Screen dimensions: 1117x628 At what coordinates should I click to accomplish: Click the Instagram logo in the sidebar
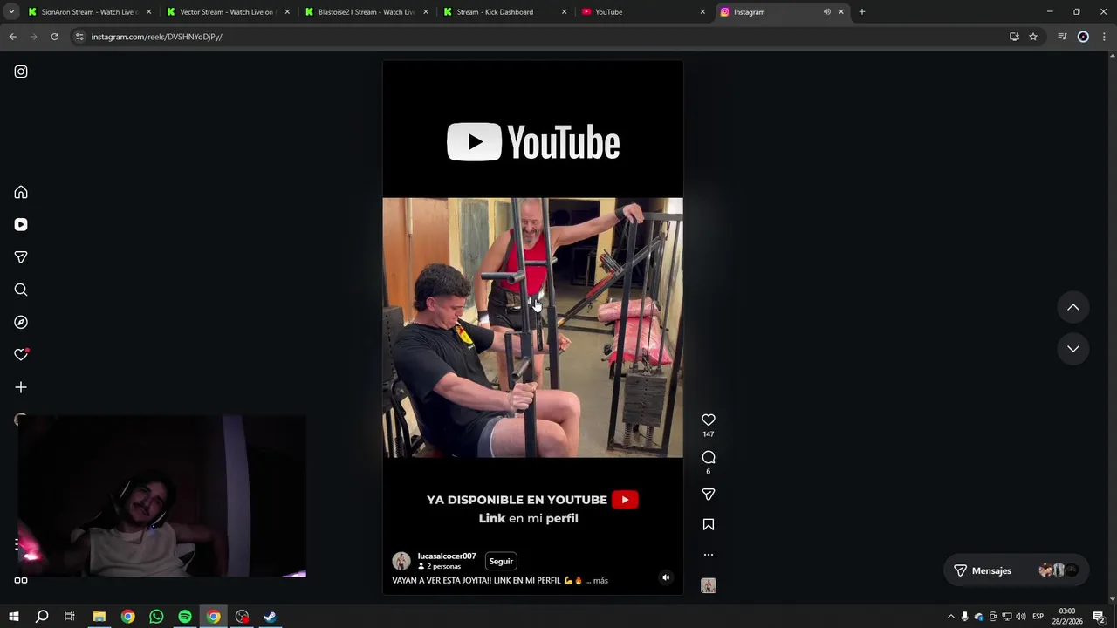pyautogui.click(x=21, y=72)
